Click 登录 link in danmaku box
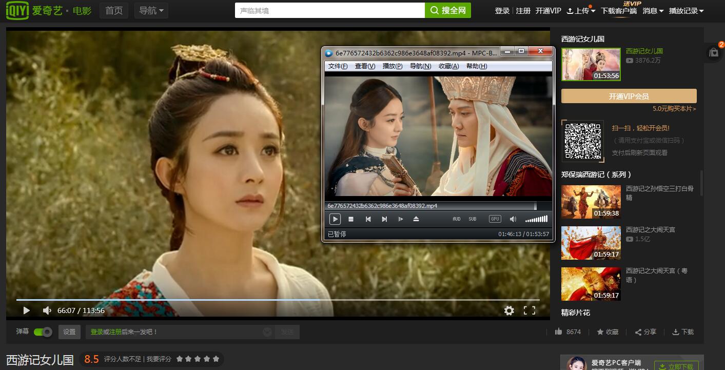Image resolution: width=725 pixels, height=370 pixels. (97, 332)
